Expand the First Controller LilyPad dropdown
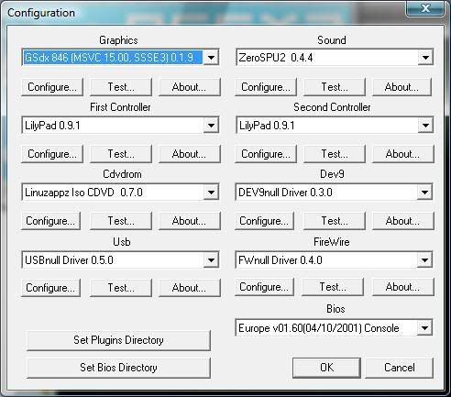 point(211,126)
